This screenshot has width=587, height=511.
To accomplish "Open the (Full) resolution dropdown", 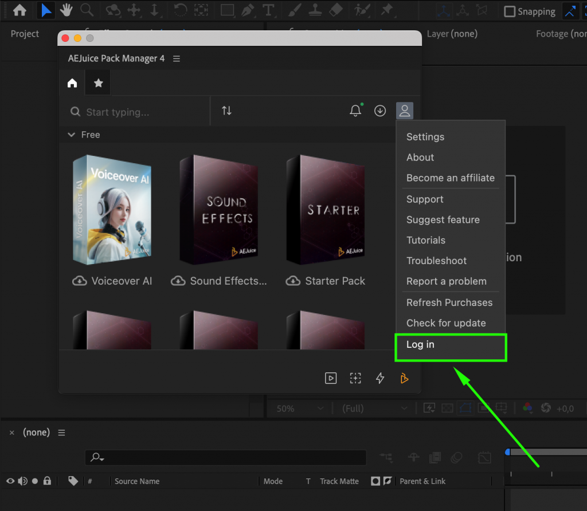I will [x=374, y=408].
